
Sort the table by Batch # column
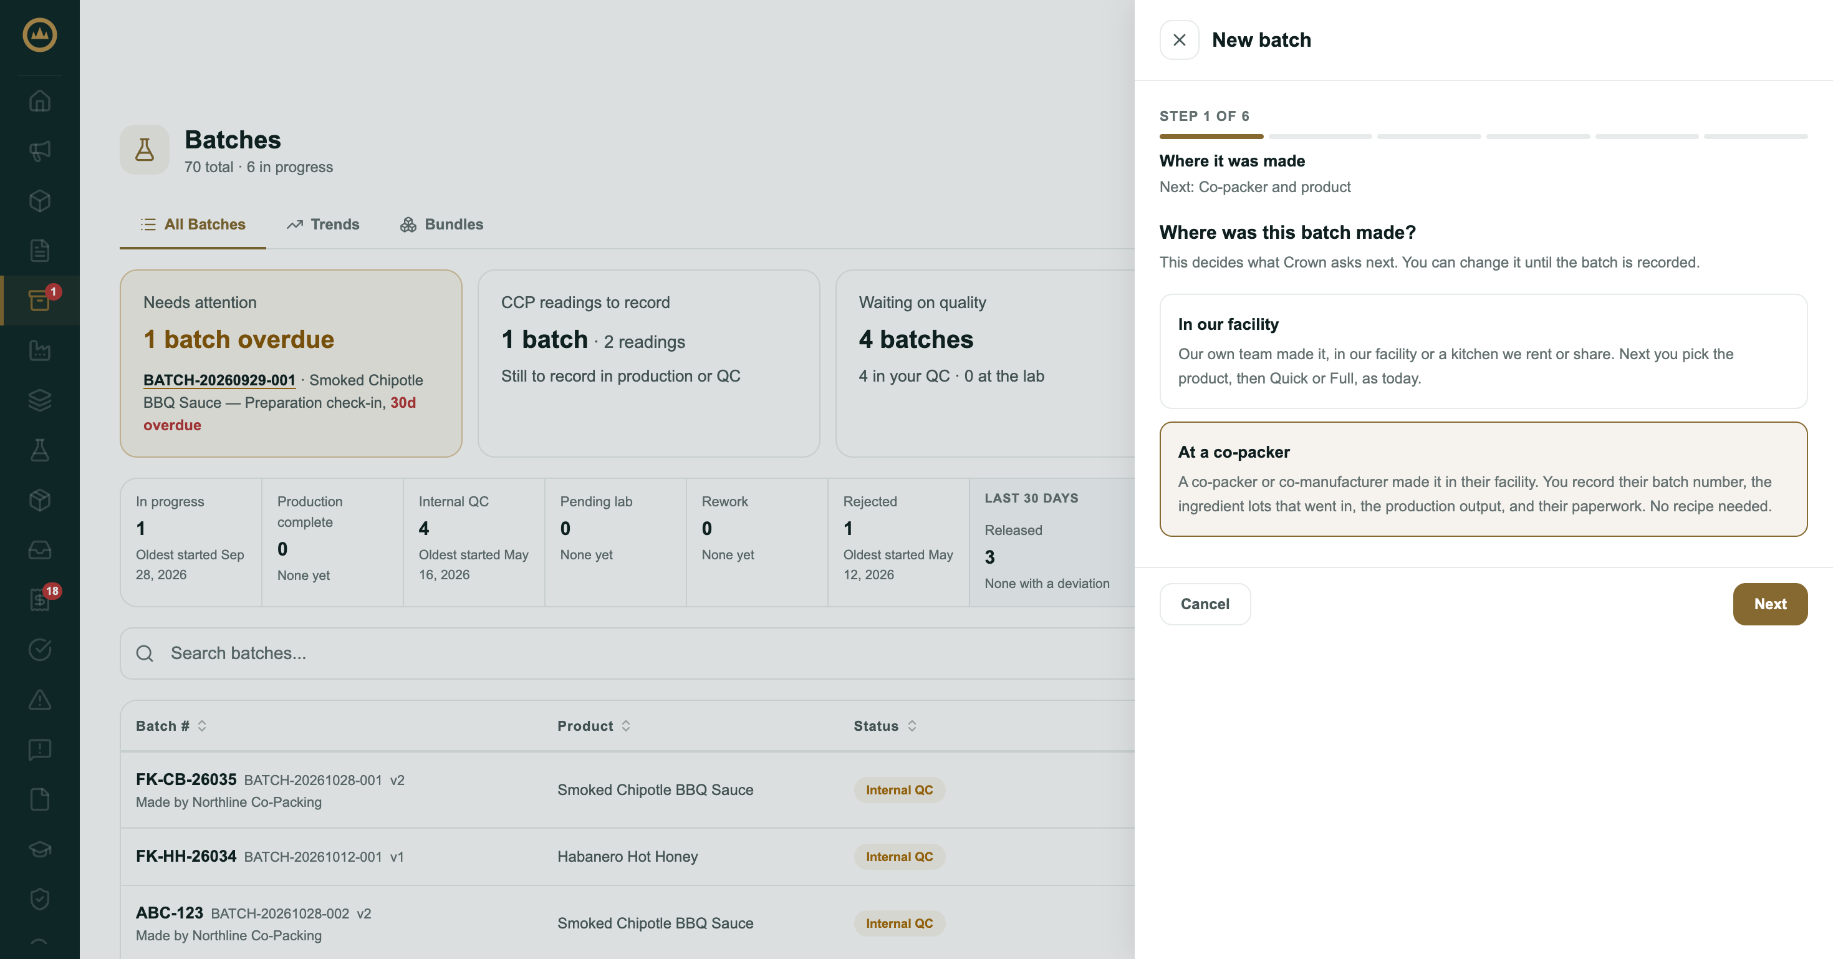(x=171, y=726)
